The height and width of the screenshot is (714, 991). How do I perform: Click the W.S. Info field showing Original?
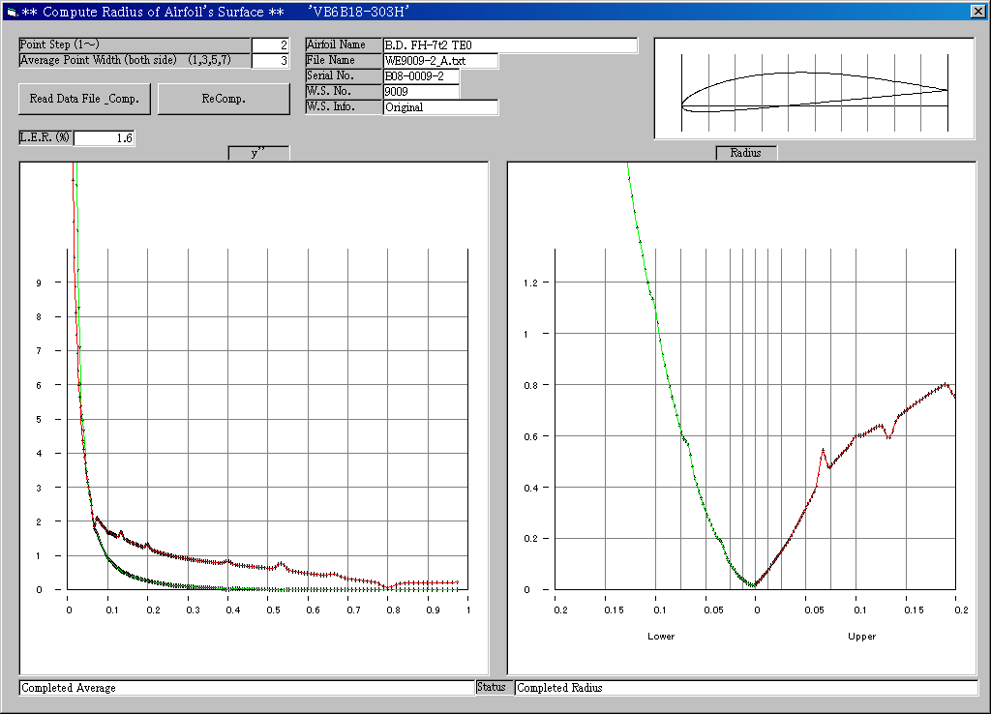point(440,107)
